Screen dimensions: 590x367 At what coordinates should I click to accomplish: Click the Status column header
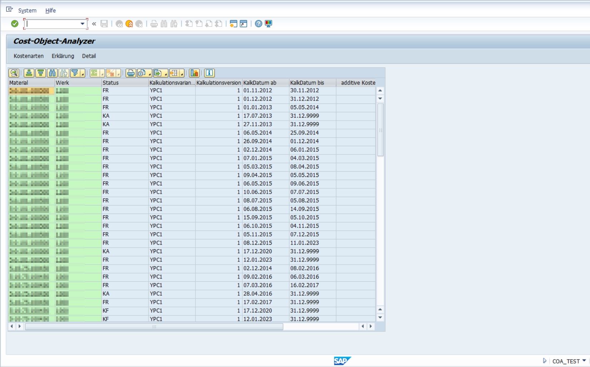[x=125, y=83]
